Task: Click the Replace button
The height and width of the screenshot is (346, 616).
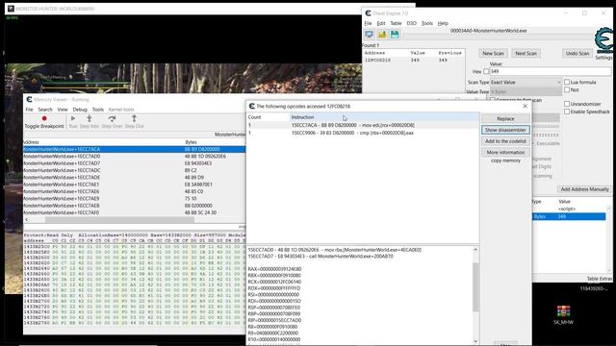Action: [505, 118]
